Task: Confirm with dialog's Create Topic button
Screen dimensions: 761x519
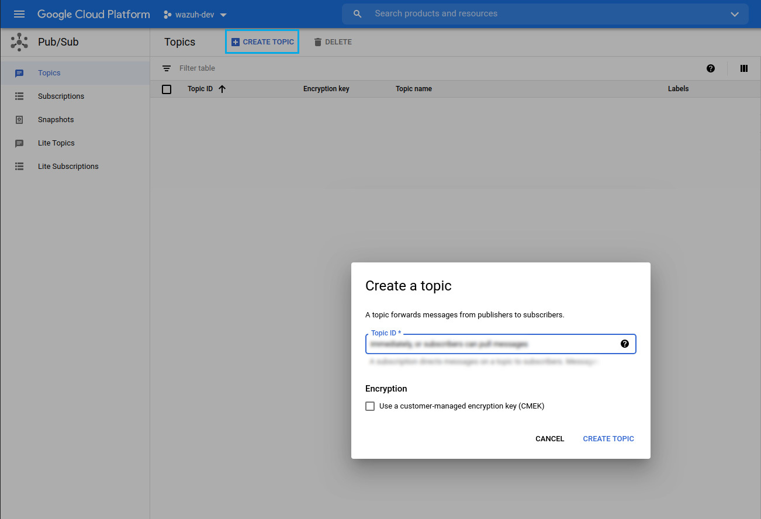Action: (x=608, y=439)
